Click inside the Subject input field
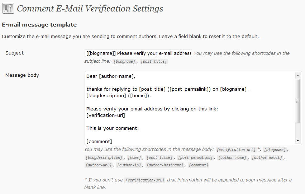 point(138,53)
